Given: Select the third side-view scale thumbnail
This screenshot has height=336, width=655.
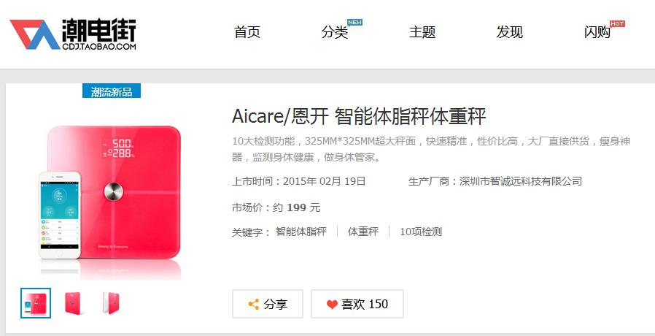Looking at the screenshot, I should pos(111,303).
